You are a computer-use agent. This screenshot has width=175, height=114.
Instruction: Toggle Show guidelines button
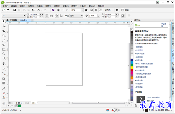100,10
